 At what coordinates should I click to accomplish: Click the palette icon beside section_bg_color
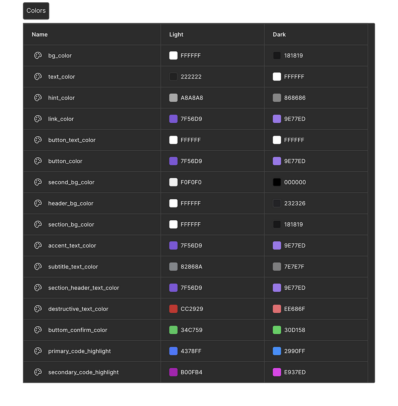[38, 224]
